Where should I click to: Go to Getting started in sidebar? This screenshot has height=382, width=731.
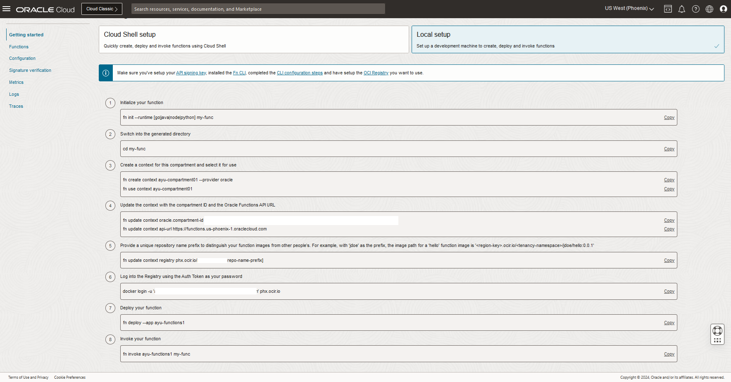point(26,35)
